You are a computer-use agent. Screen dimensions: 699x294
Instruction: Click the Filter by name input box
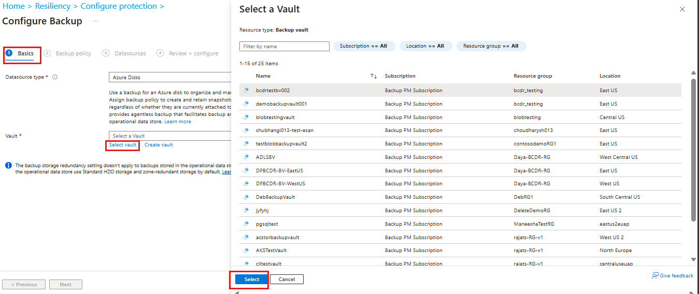pyautogui.click(x=284, y=47)
